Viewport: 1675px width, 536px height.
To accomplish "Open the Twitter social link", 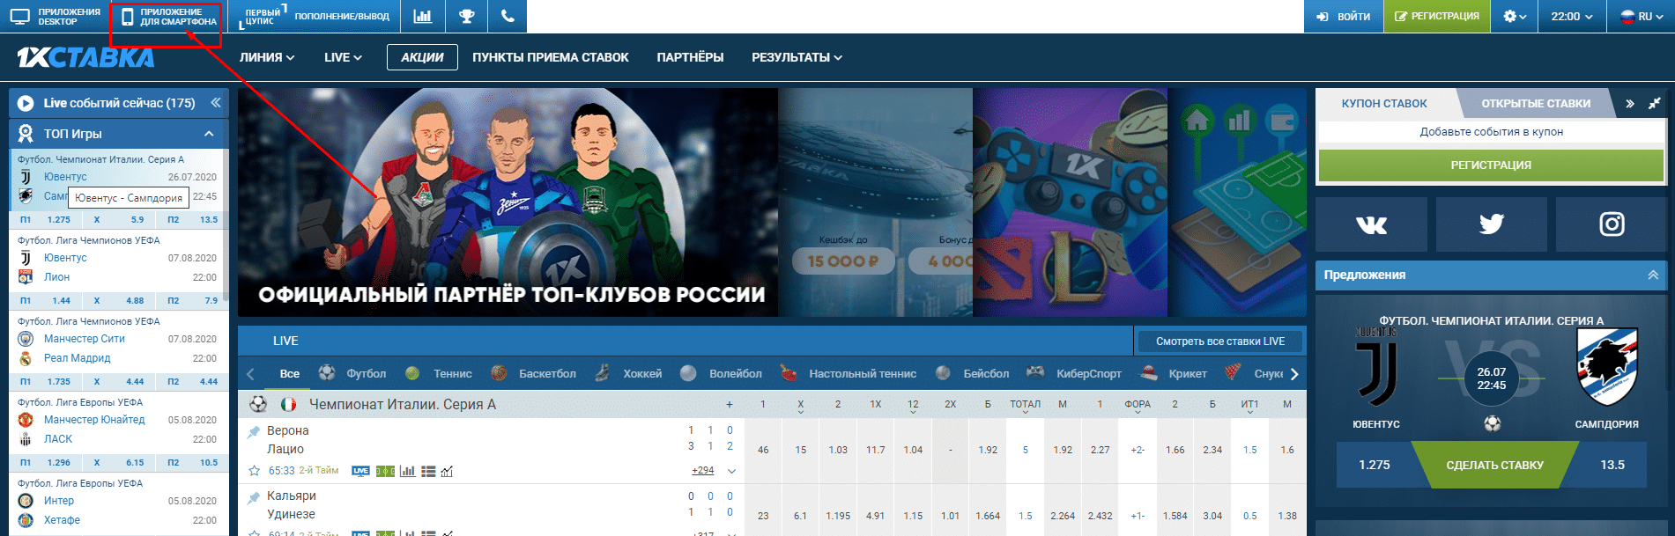I will point(1491,224).
